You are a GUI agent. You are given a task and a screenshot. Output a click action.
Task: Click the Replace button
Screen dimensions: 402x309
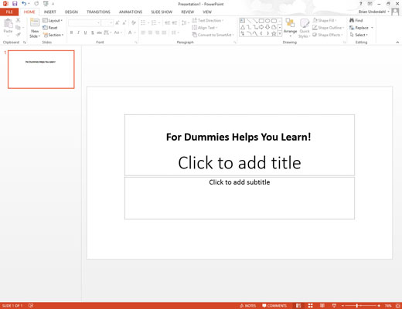click(359, 28)
